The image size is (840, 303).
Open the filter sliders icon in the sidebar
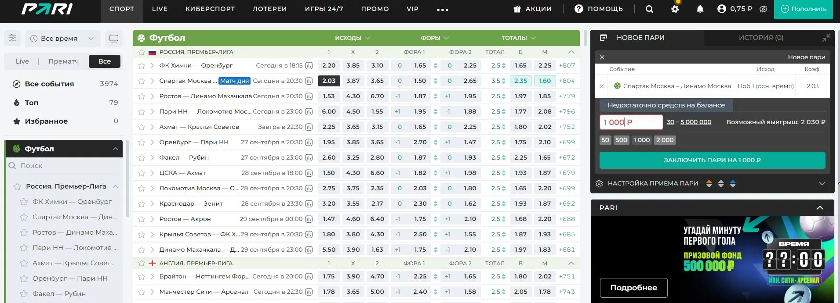[12, 38]
